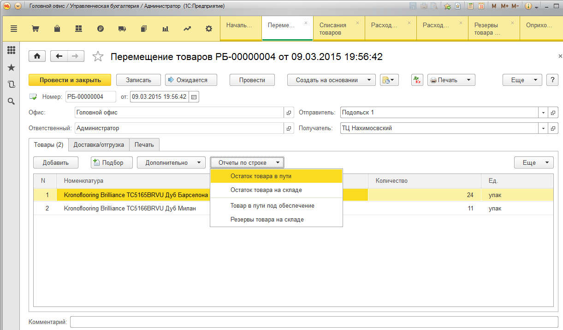Open the warehouse shelves section
Screen dimensions: 563x330
[78, 29]
